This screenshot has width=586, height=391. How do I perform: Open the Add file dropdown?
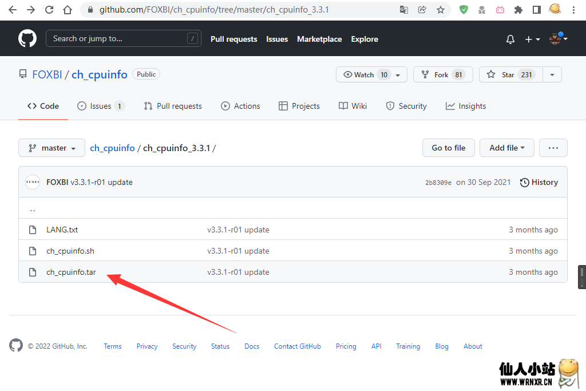507,148
